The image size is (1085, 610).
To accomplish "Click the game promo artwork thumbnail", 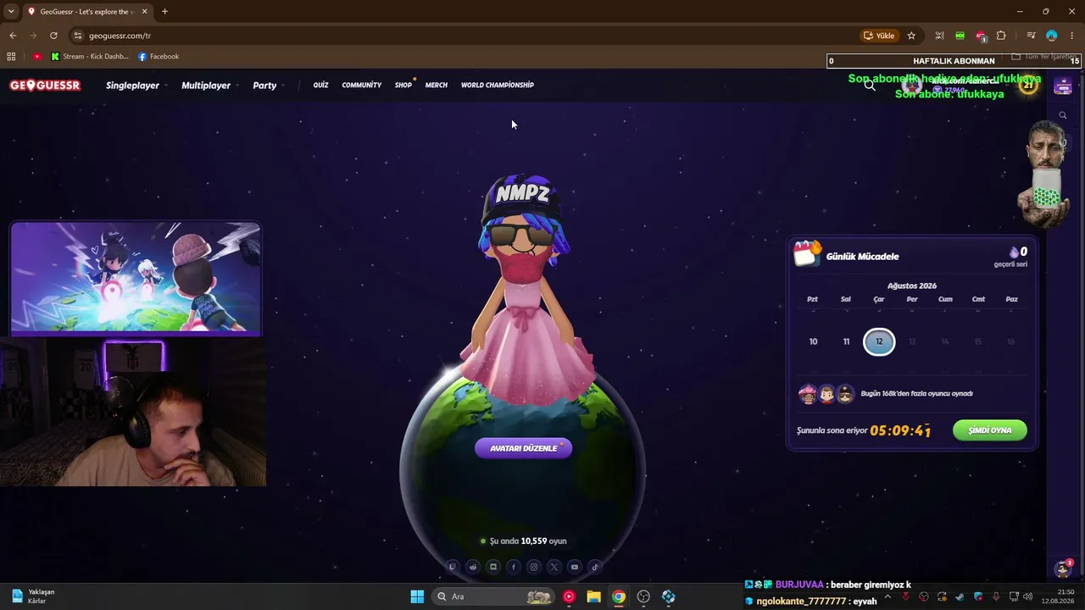I will [x=136, y=279].
